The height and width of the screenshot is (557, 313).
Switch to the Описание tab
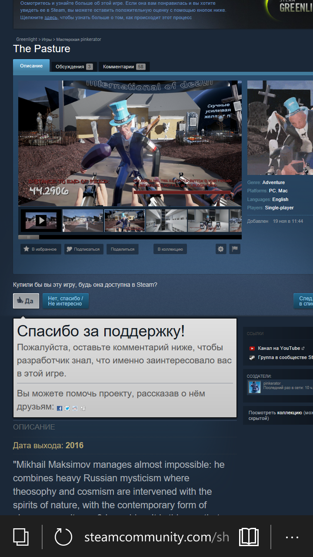pyautogui.click(x=31, y=66)
